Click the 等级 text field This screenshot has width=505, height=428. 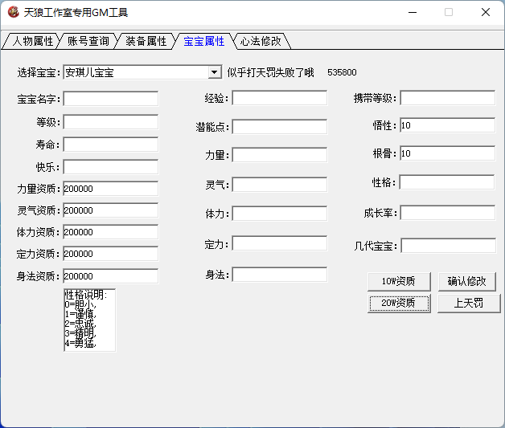(111, 122)
